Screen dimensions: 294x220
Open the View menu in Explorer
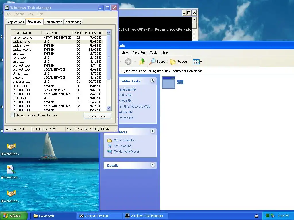125,52
